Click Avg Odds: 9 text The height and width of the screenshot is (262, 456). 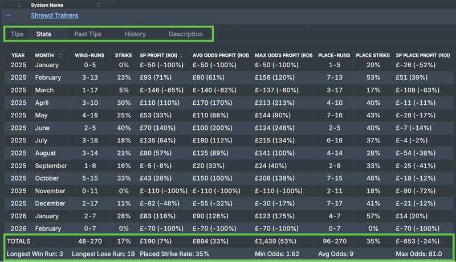(x=336, y=254)
